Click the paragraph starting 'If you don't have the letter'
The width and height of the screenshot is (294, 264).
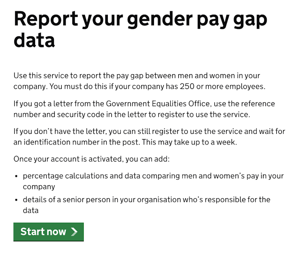tap(149, 137)
